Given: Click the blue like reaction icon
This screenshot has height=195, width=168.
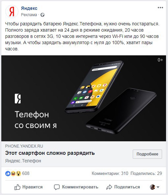Looking at the screenshot, I should point(8,174).
